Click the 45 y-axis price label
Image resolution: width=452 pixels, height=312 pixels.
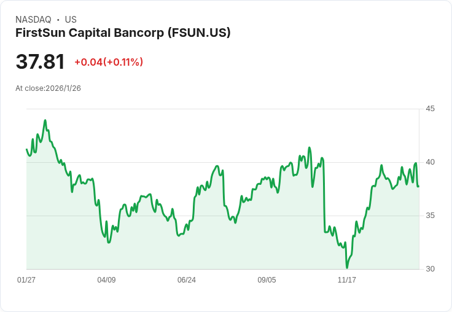click(430, 109)
